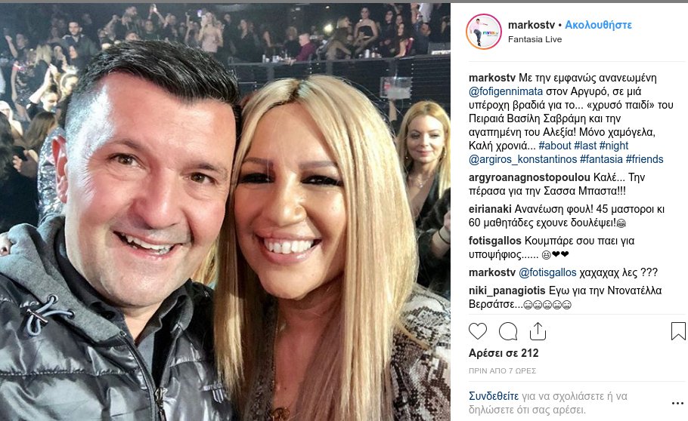688x421 pixels.
Task: Open the #last hashtag
Action: point(585,146)
